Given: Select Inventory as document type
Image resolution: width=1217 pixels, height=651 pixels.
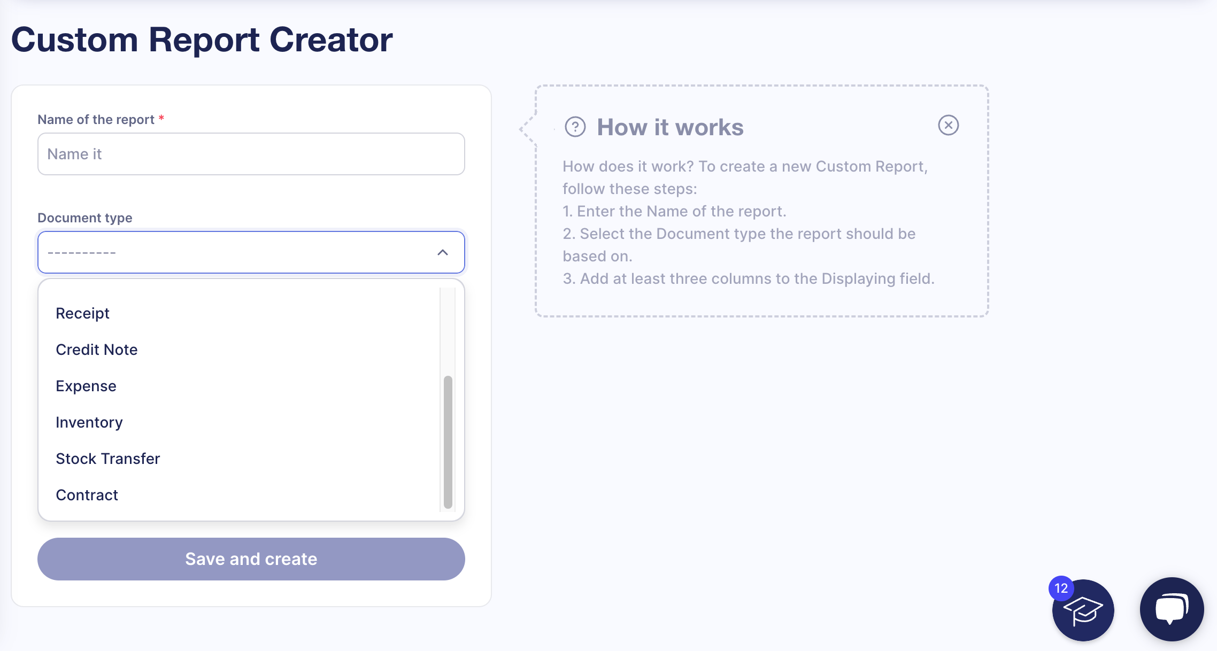Looking at the screenshot, I should tap(89, 422).
